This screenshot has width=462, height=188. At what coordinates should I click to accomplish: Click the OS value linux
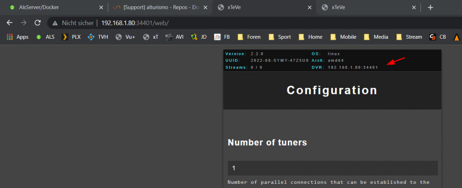334,54
